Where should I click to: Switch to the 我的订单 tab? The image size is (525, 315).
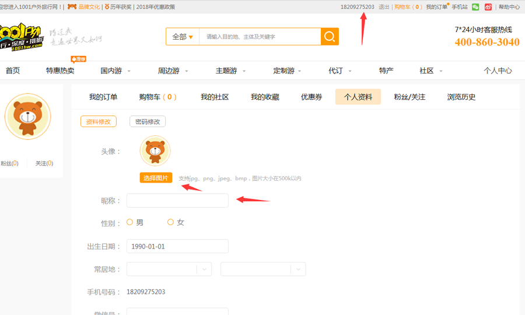103,97
